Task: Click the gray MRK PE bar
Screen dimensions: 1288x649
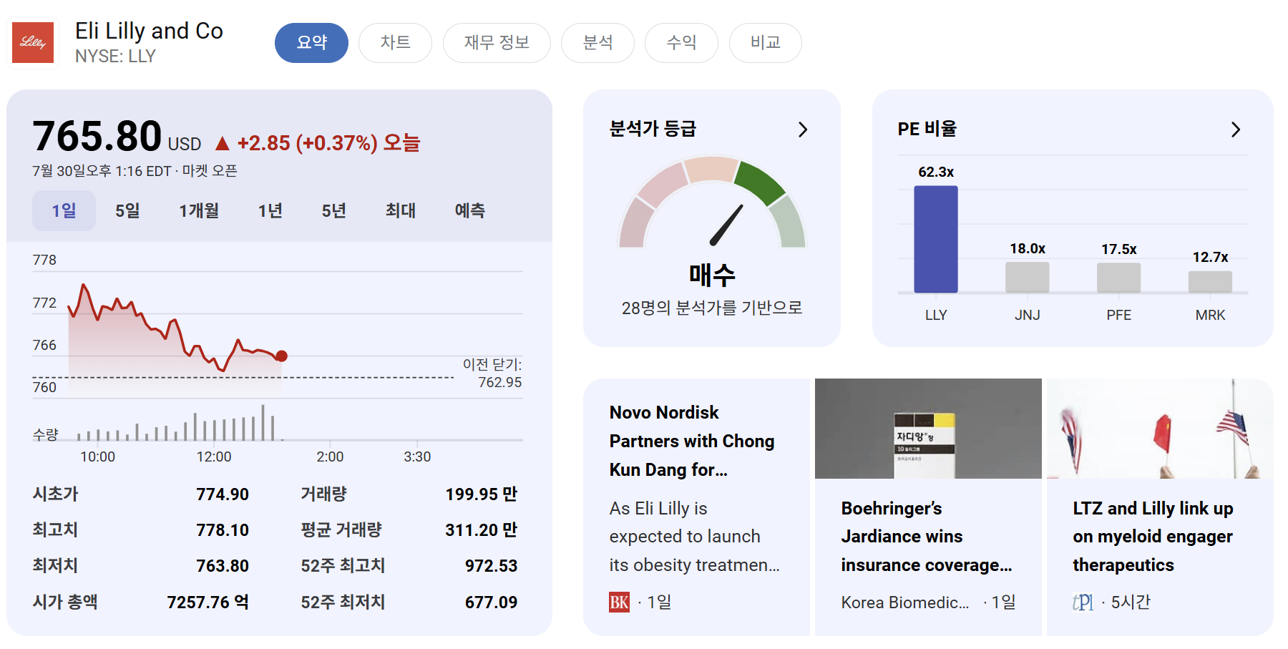Action: [x=1211, y=282]
